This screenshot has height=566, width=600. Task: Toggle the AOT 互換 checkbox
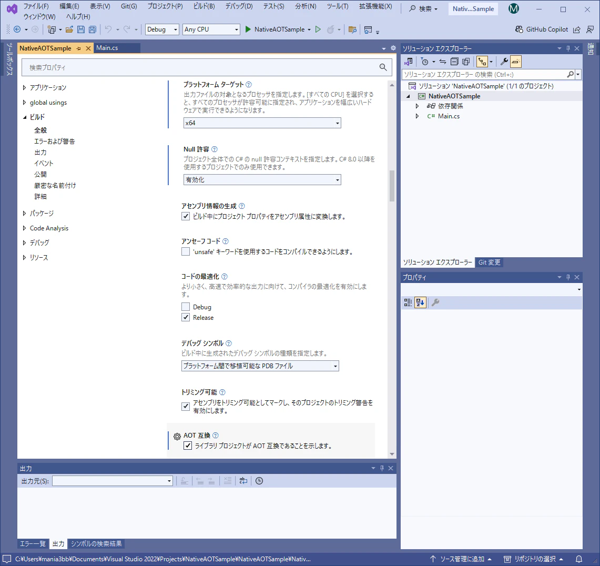point(188,446)
